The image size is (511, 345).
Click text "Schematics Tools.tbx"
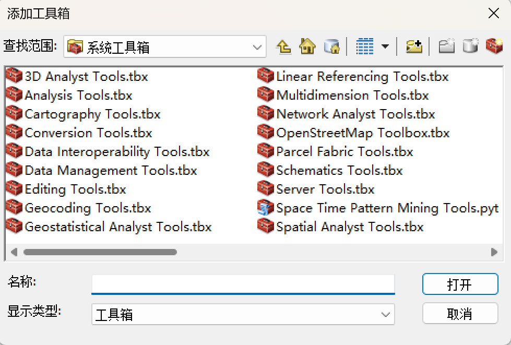pyautogui.click(x=340, y=171)
